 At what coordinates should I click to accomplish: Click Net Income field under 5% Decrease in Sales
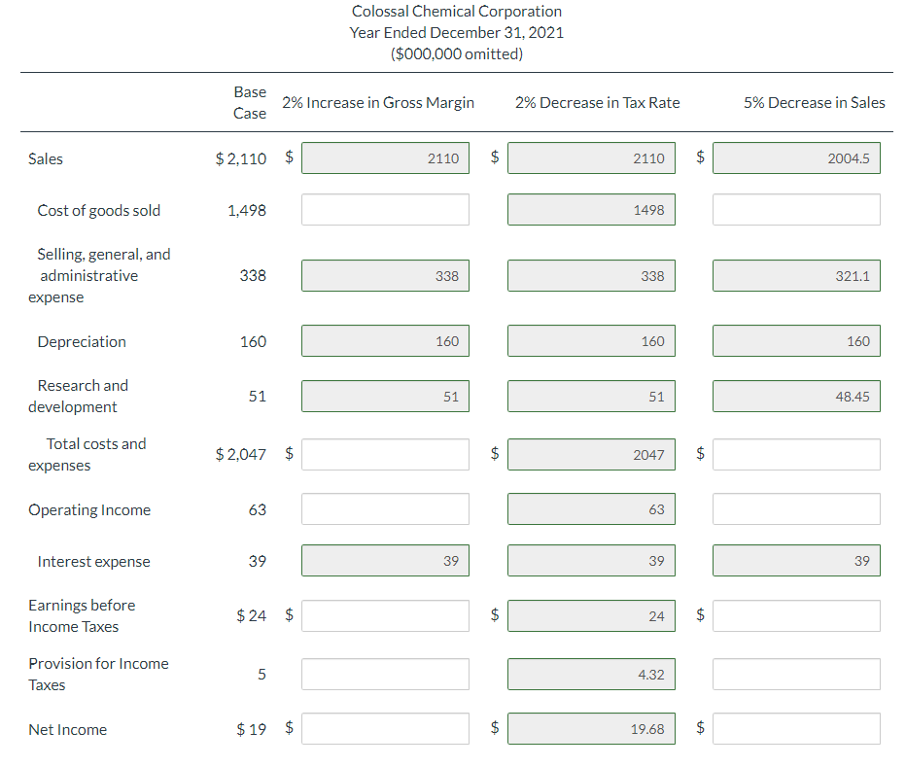point(796,729)
